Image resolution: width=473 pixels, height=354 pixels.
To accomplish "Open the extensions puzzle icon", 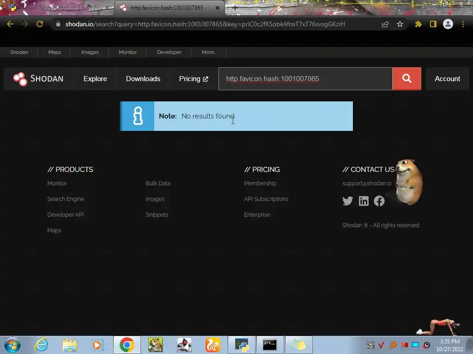I will [x=418, y=24].
